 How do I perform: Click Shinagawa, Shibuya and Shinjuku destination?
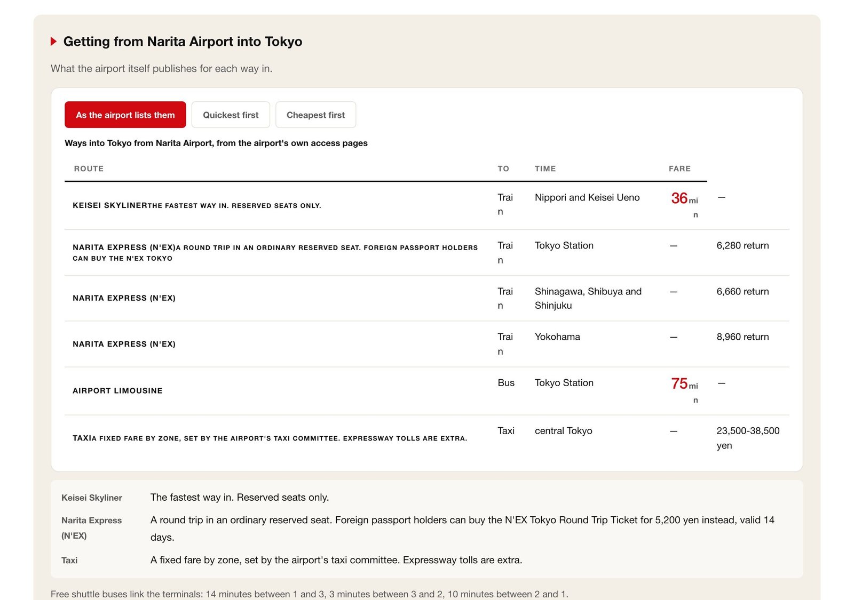(588, 298)
